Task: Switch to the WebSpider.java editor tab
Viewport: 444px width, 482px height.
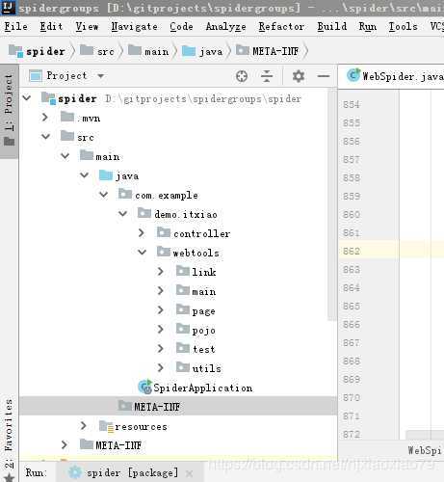Action: (x=392, y=76)
